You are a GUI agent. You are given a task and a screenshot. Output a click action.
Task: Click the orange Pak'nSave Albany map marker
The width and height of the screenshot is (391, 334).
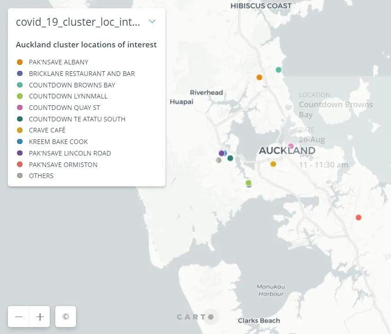pyautogui.click(x=259, y=77)
